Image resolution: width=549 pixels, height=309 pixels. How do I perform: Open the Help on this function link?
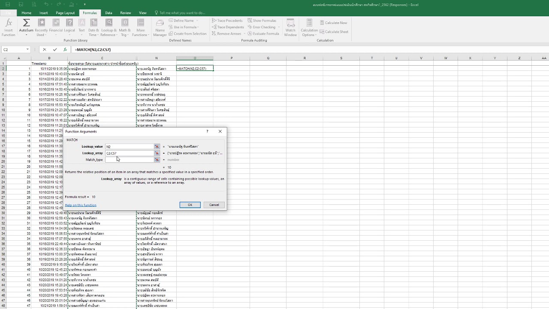(x=81, y=205)
